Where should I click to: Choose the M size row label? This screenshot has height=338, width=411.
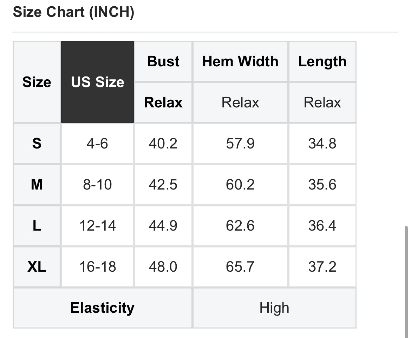tap(37, 185)
